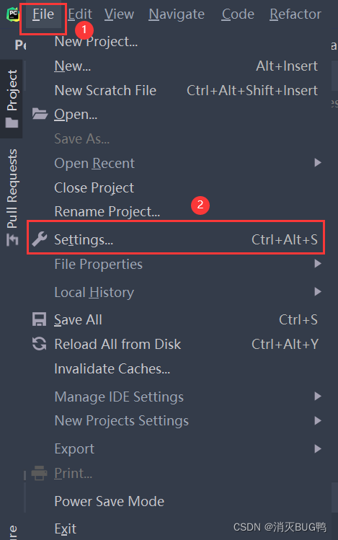This screenshot has width=338, height=540.
Task: Toggle Power Save Mode
Action: [x=109, y=501]
